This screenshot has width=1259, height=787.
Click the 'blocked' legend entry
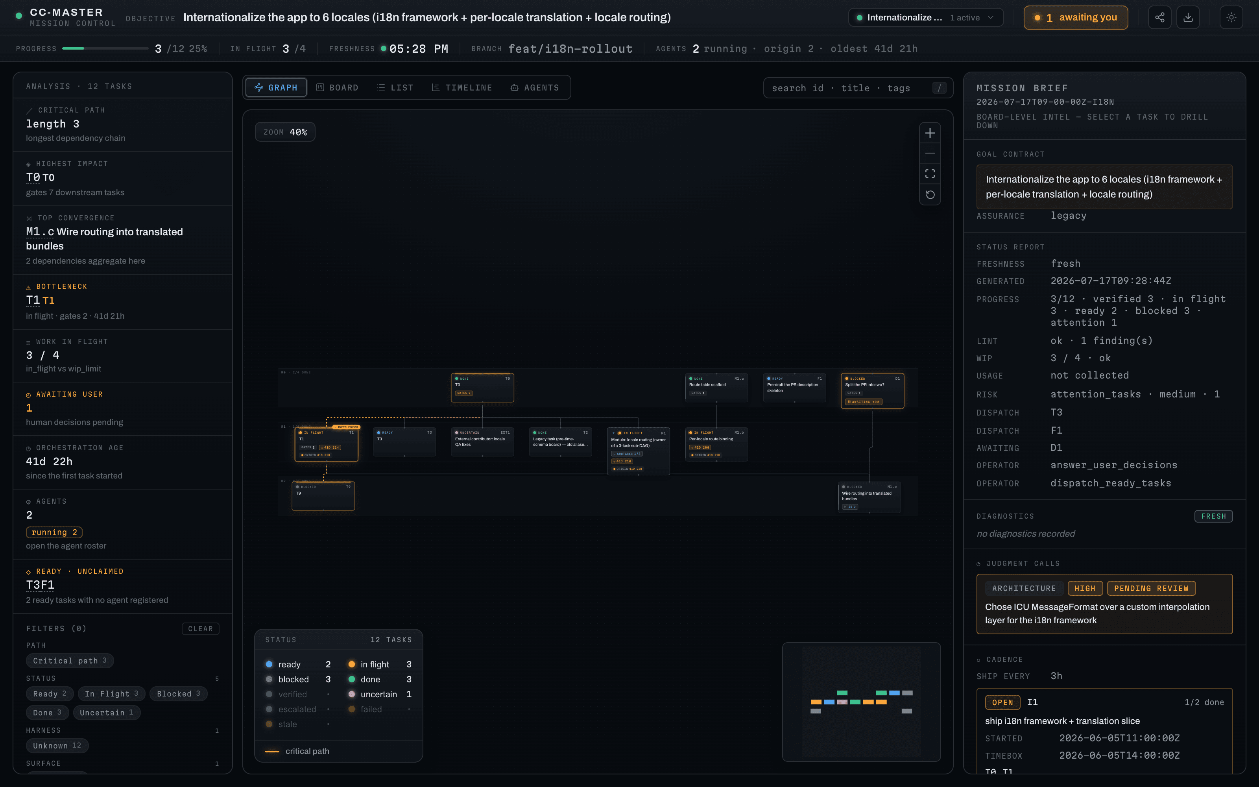point(297,679)
